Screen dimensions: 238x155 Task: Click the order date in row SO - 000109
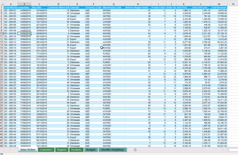(x=24, y=33)
